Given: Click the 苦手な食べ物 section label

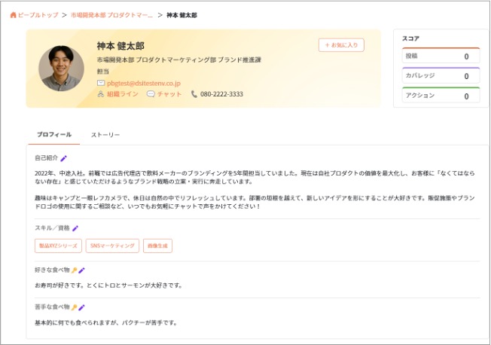Looking at the screenshot, I should 52,307.
